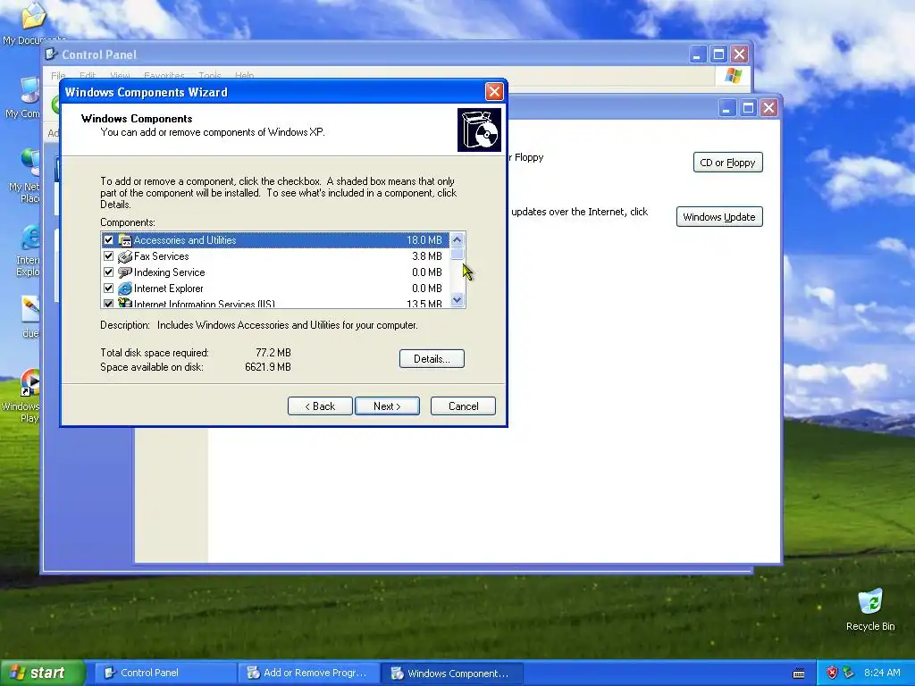Click the CD or Floppy button
915x686 pixels.
coord(727,163)
